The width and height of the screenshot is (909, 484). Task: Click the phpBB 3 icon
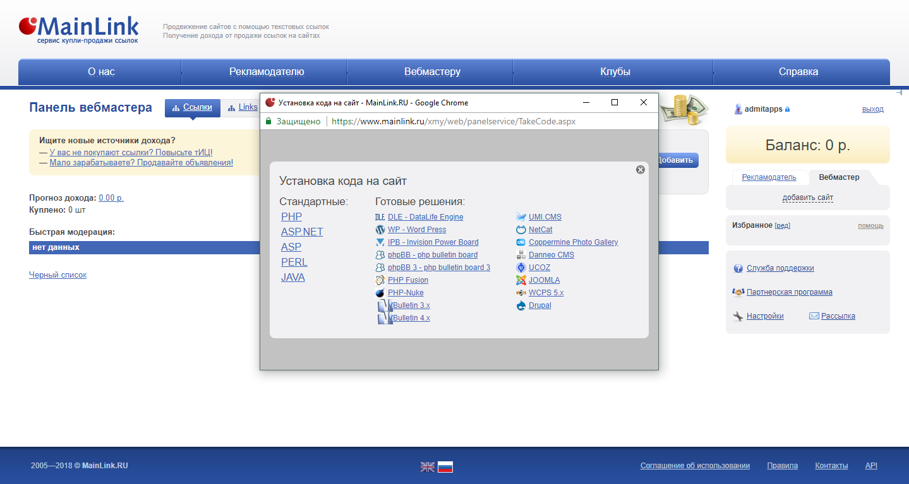(x=380, y=268)
